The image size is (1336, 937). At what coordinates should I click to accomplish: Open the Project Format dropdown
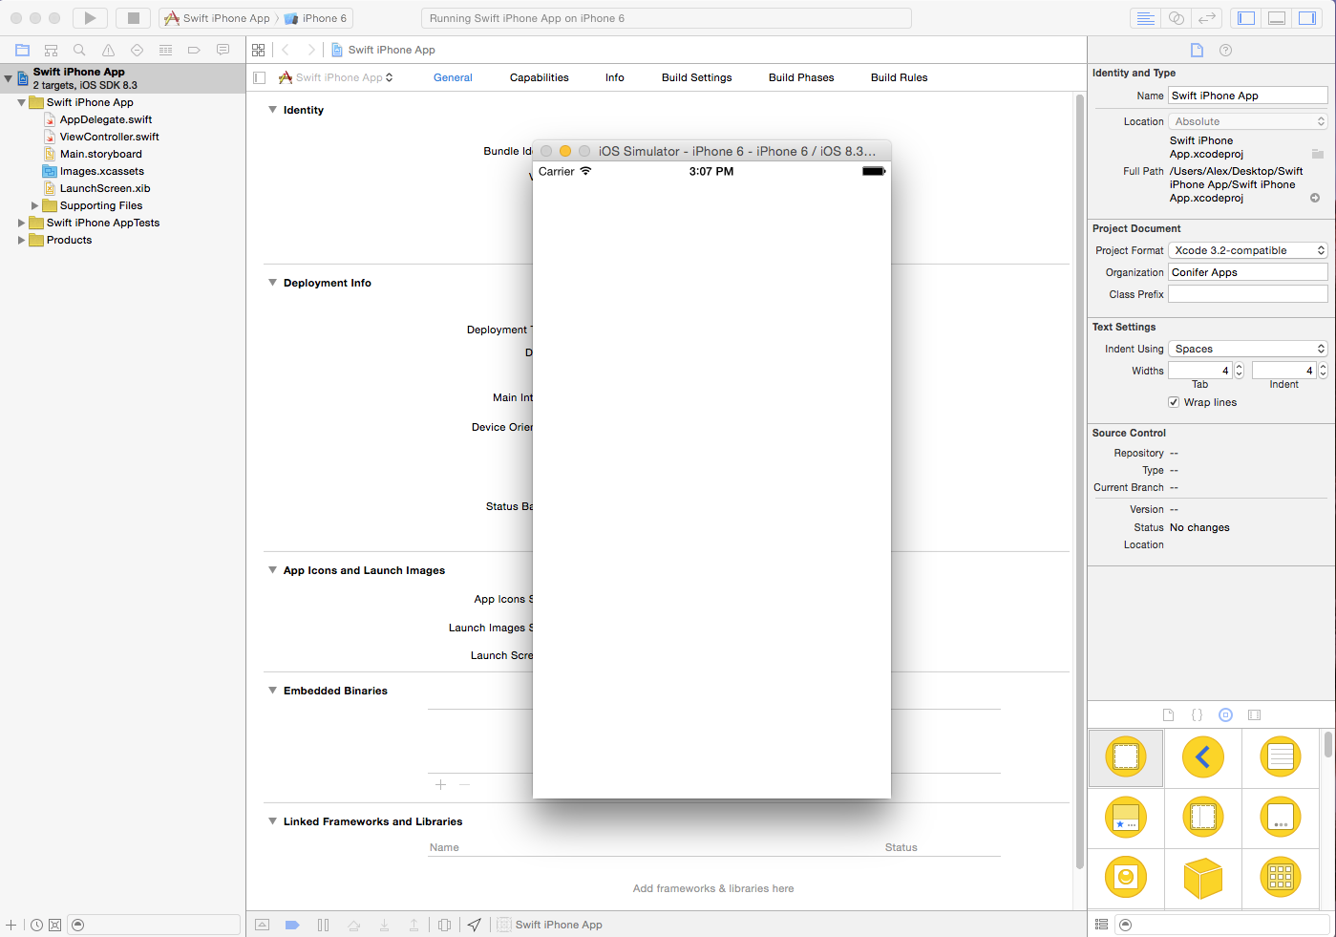point(1247,249)
